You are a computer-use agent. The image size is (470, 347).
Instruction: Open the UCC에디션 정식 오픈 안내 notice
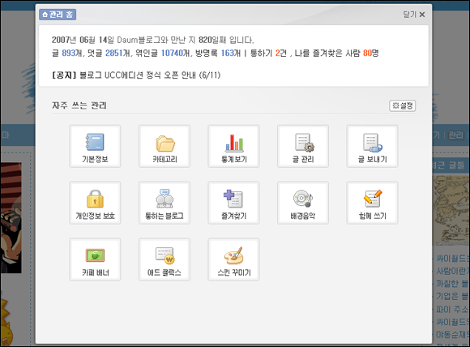150,75
